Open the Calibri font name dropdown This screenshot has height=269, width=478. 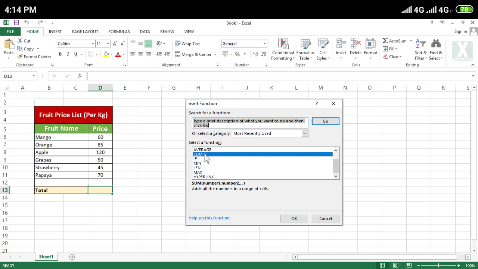[x=93, y=44]
